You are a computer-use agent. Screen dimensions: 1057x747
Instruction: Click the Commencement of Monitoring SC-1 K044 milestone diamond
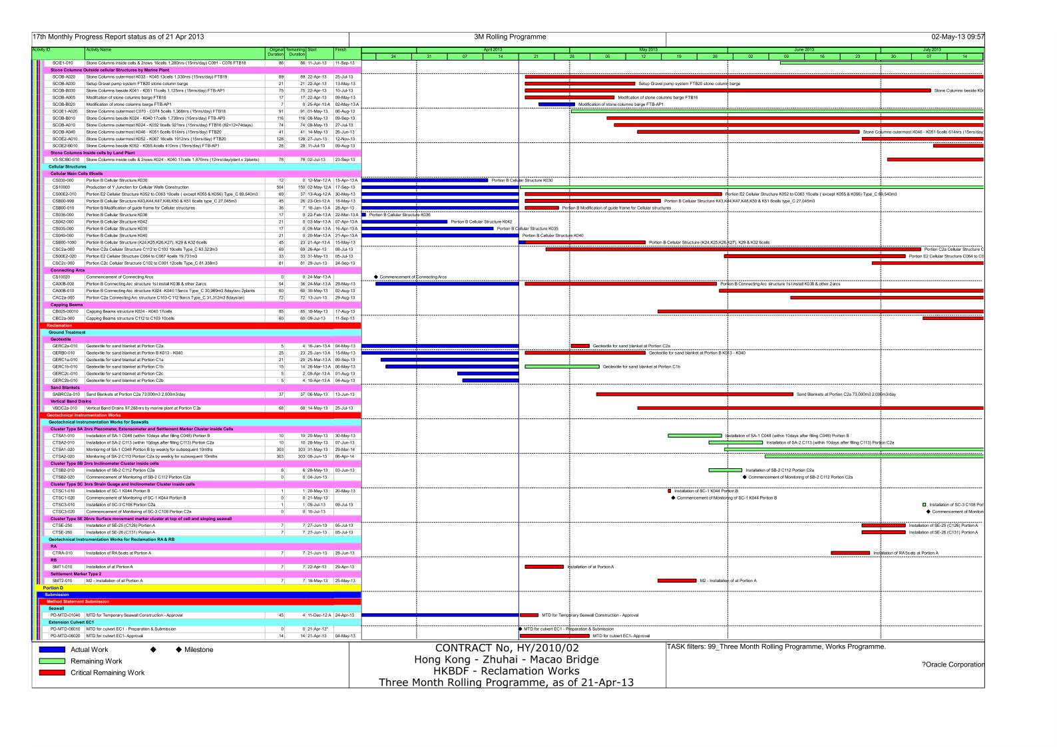click(673, 498)
